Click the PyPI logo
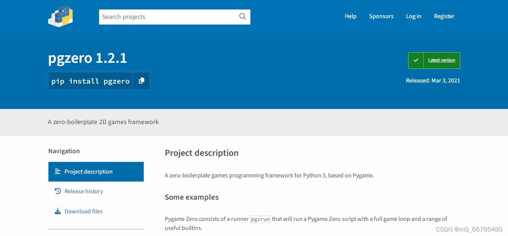The image size is (508, 236). (60, 16)
